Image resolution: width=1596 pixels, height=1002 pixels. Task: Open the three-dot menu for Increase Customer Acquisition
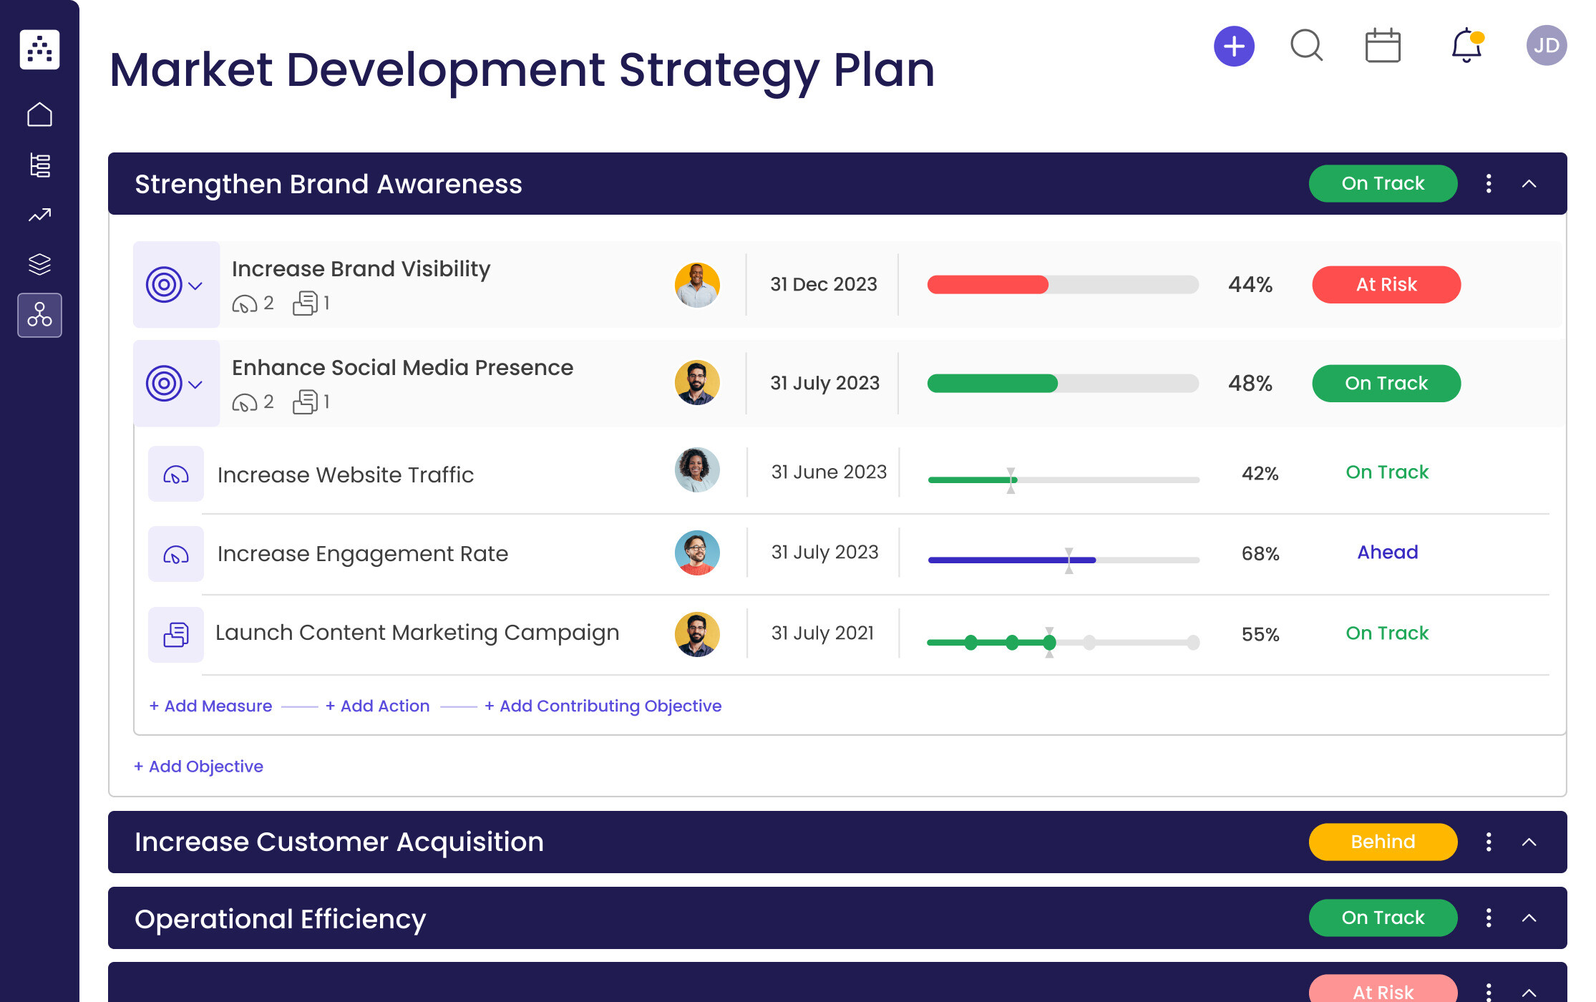point(1489,842)
